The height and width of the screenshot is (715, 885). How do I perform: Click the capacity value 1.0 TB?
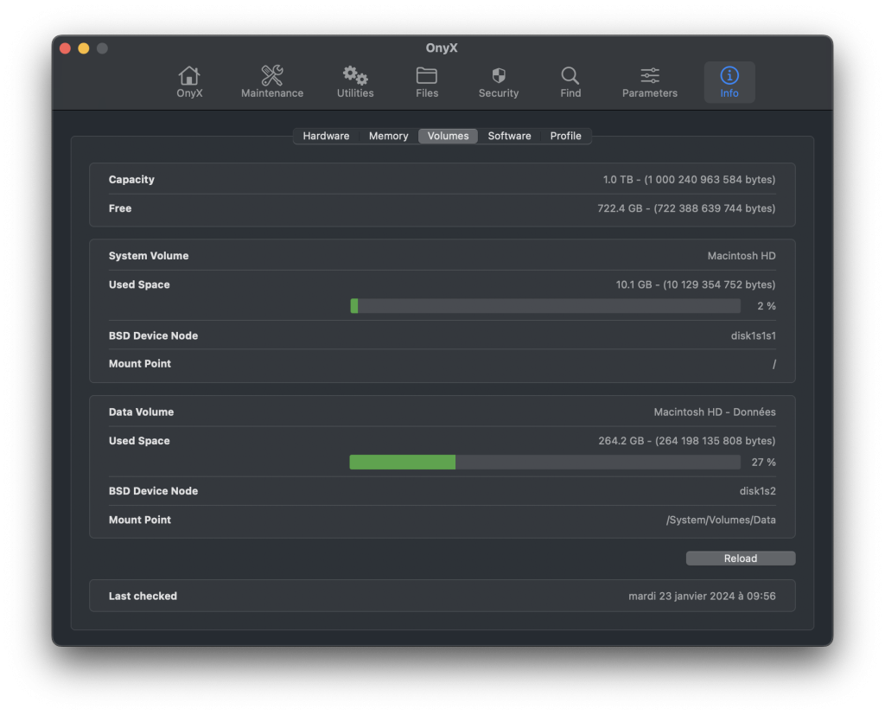[689, 180]
